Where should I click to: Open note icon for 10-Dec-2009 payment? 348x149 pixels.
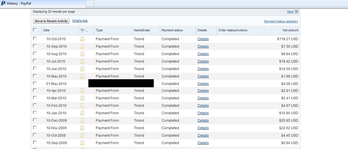pos(83,121)
